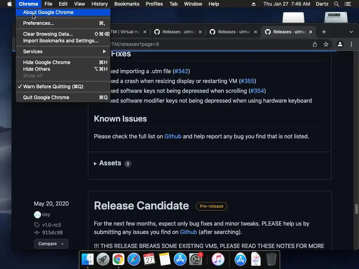Screen dimensions: 359x269
Task: Open the Bookmarks menu
Action: 127,4
